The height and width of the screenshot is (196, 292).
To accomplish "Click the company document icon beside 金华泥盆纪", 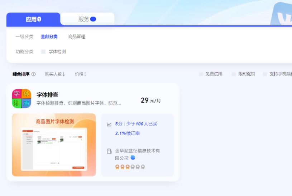I will [x=109, y=151].
